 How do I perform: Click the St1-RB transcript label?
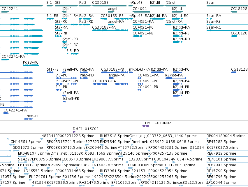click(52, 16)
